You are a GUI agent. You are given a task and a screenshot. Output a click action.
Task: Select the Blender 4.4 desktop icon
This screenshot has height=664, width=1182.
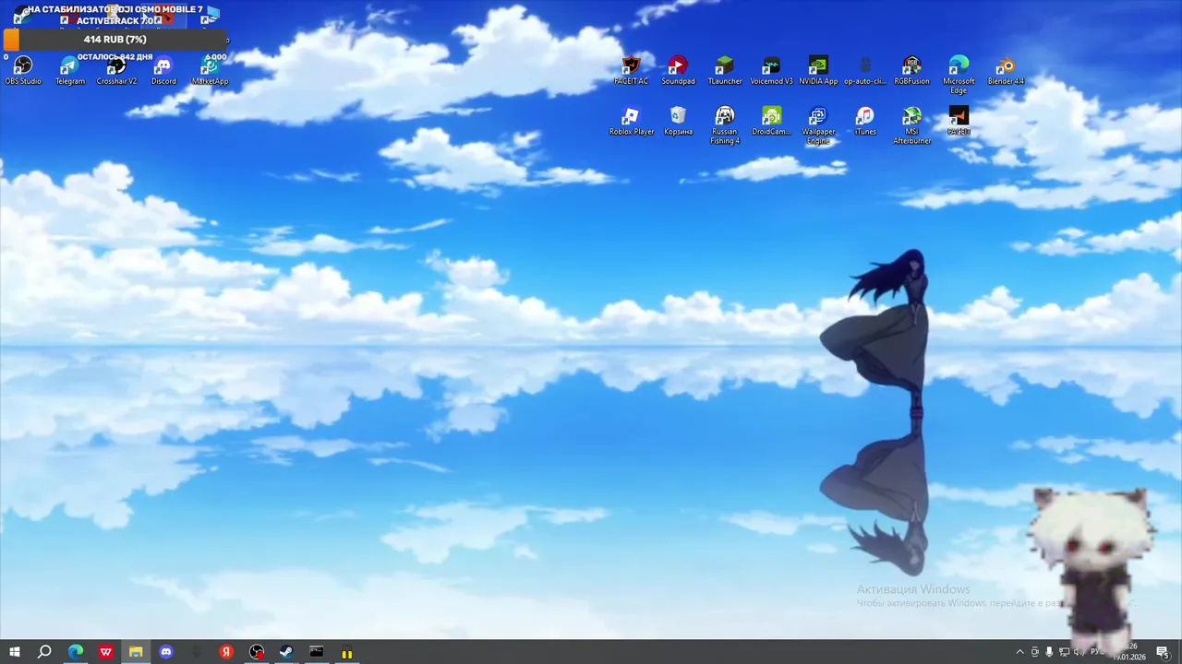tap(1006, 70)
